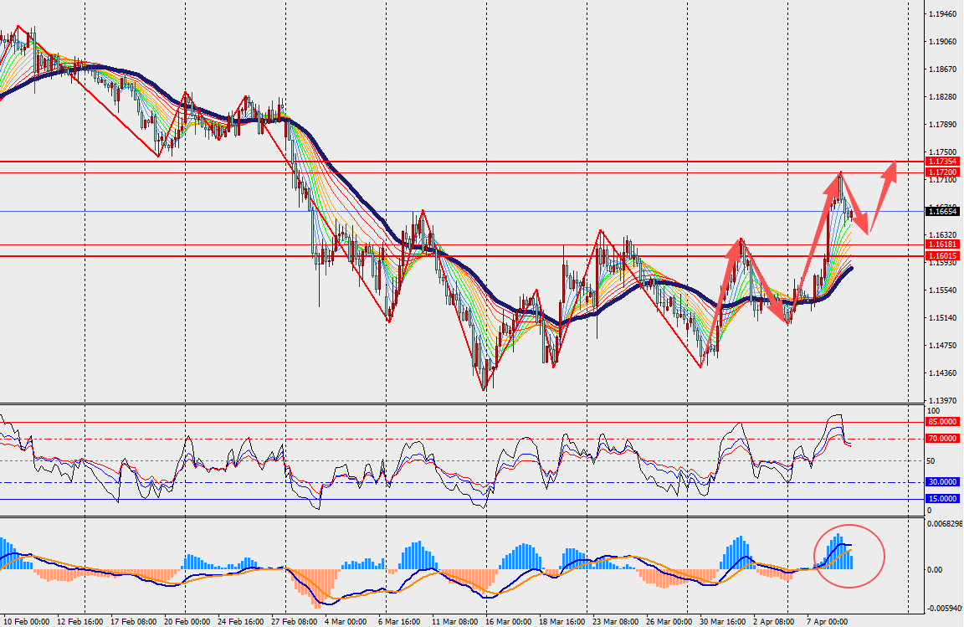Screen dimensions: 964x627
Task: Click the 1.14360 price scale value
Action: tap(944, 373)
